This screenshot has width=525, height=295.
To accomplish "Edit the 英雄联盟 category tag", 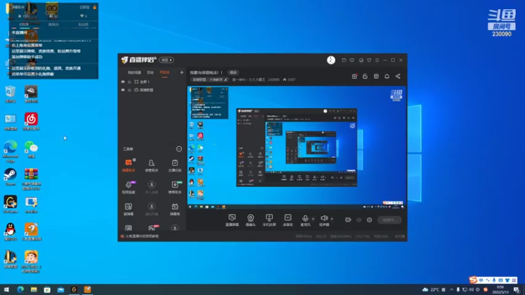I will (x=209, y=79).
